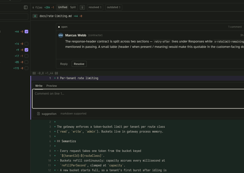This screenshot has height=173, width=244.
Task: Click the sidebar file filter input field
Action: tap(14, 17)
